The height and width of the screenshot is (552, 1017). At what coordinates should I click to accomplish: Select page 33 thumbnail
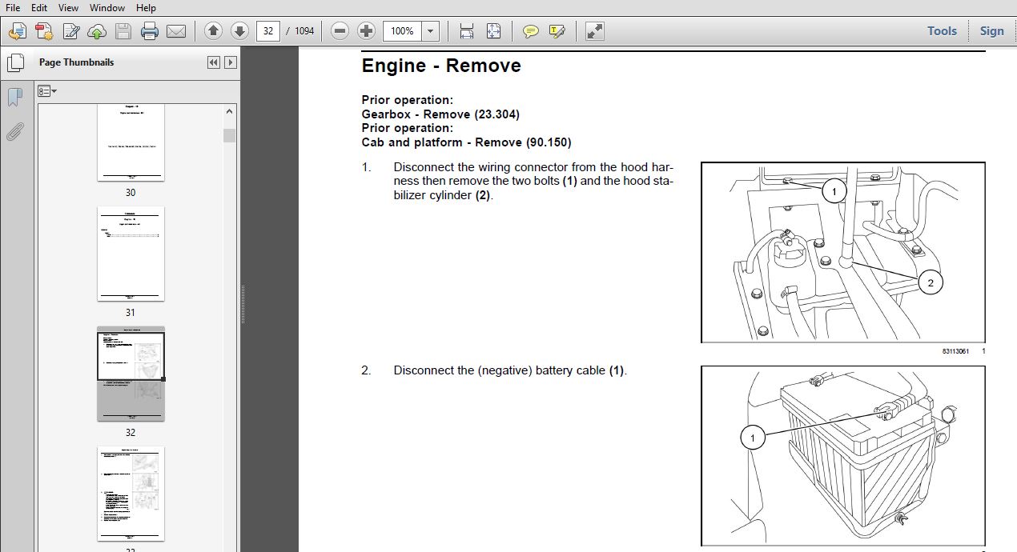point(131,494)
